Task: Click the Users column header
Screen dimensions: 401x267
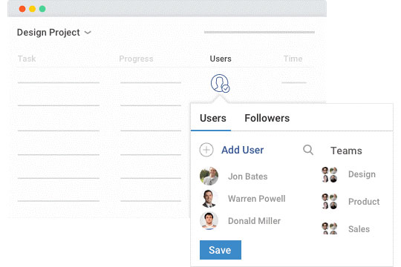Action: coord(221,59)
